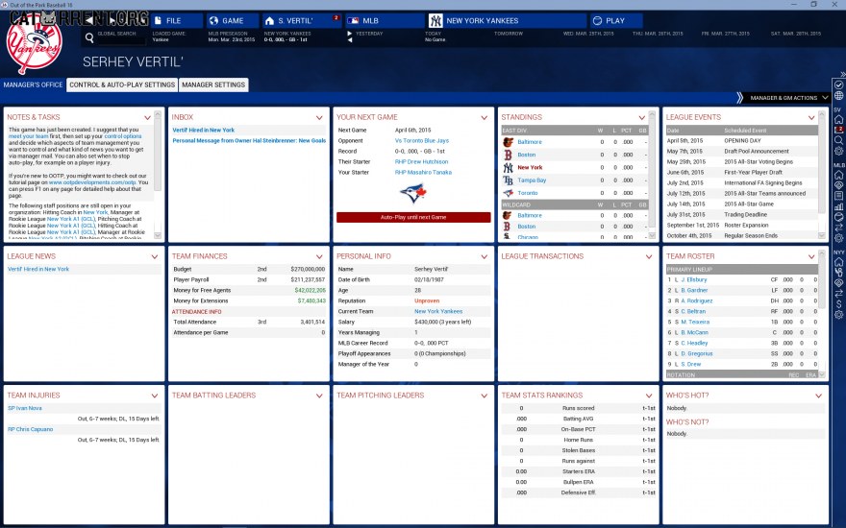Click Auto-Play until next Game button
Image resolution: width=846 pixels, height=528 pixels.
point(413,217)
